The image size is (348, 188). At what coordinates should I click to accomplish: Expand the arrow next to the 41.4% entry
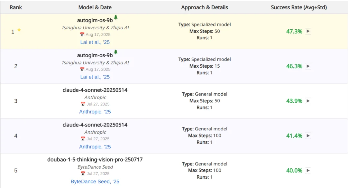click(308, 136)
